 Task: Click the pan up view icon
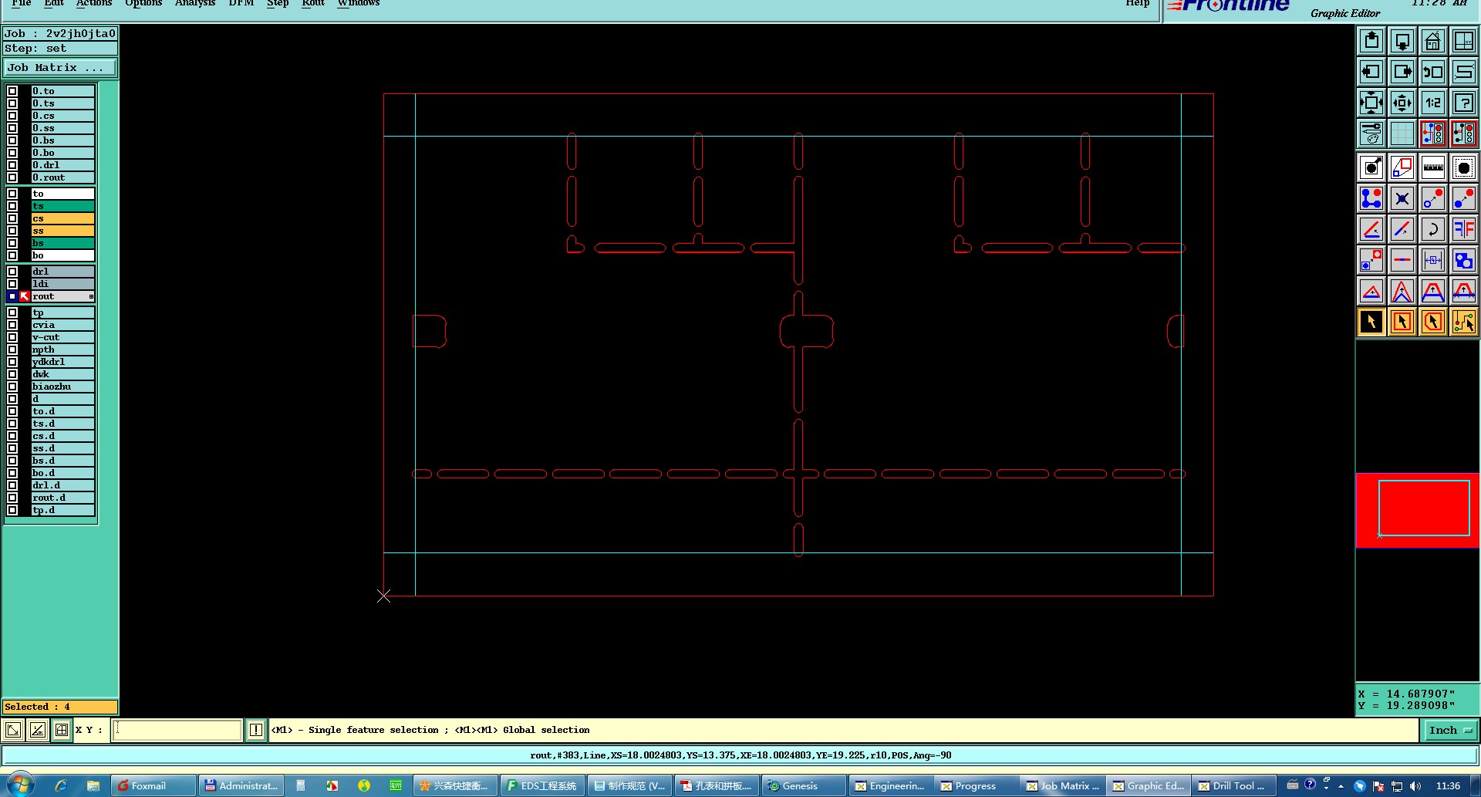coord(1371,41)
